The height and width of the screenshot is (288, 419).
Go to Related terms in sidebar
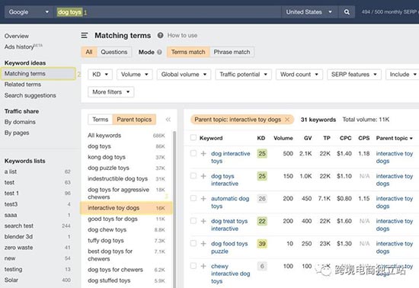23,85
